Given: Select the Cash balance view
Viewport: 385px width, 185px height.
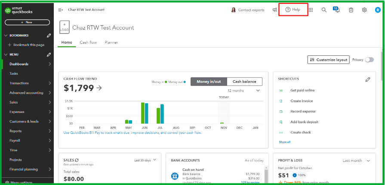Looking at the screenshot, I should point(244,82).
